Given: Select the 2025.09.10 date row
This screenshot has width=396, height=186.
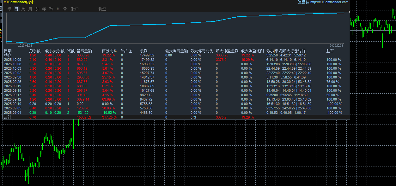Looking at the screenshot, I should (x=13, y=104).
